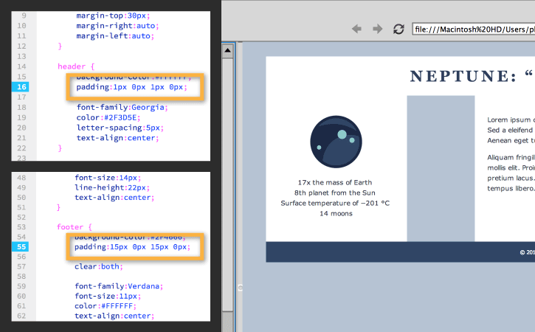Click the 'color:#FFFFFF;' line
Image resolution: width=535 pixels, height=332 pixels.
[106, 306]
